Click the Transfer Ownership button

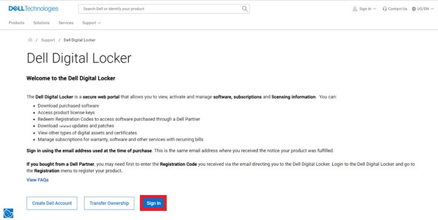[109, 203]
